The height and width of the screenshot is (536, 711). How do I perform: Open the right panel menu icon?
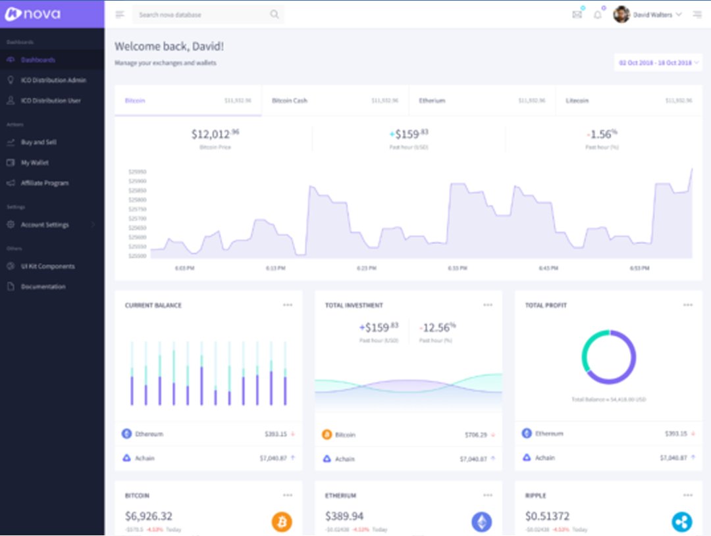697,14
